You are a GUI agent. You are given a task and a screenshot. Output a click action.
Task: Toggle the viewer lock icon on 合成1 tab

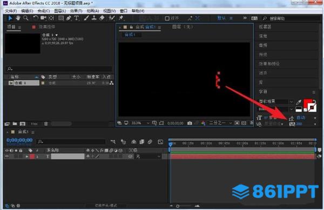[x=131, y=27]
